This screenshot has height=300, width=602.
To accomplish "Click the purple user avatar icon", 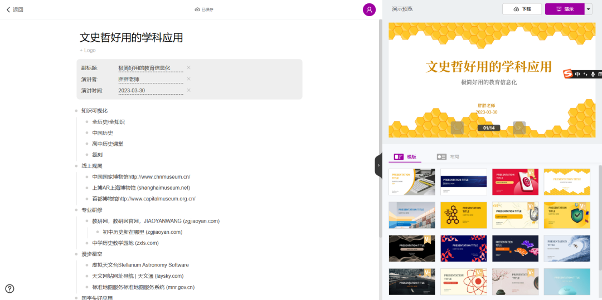I will [369, 9].
